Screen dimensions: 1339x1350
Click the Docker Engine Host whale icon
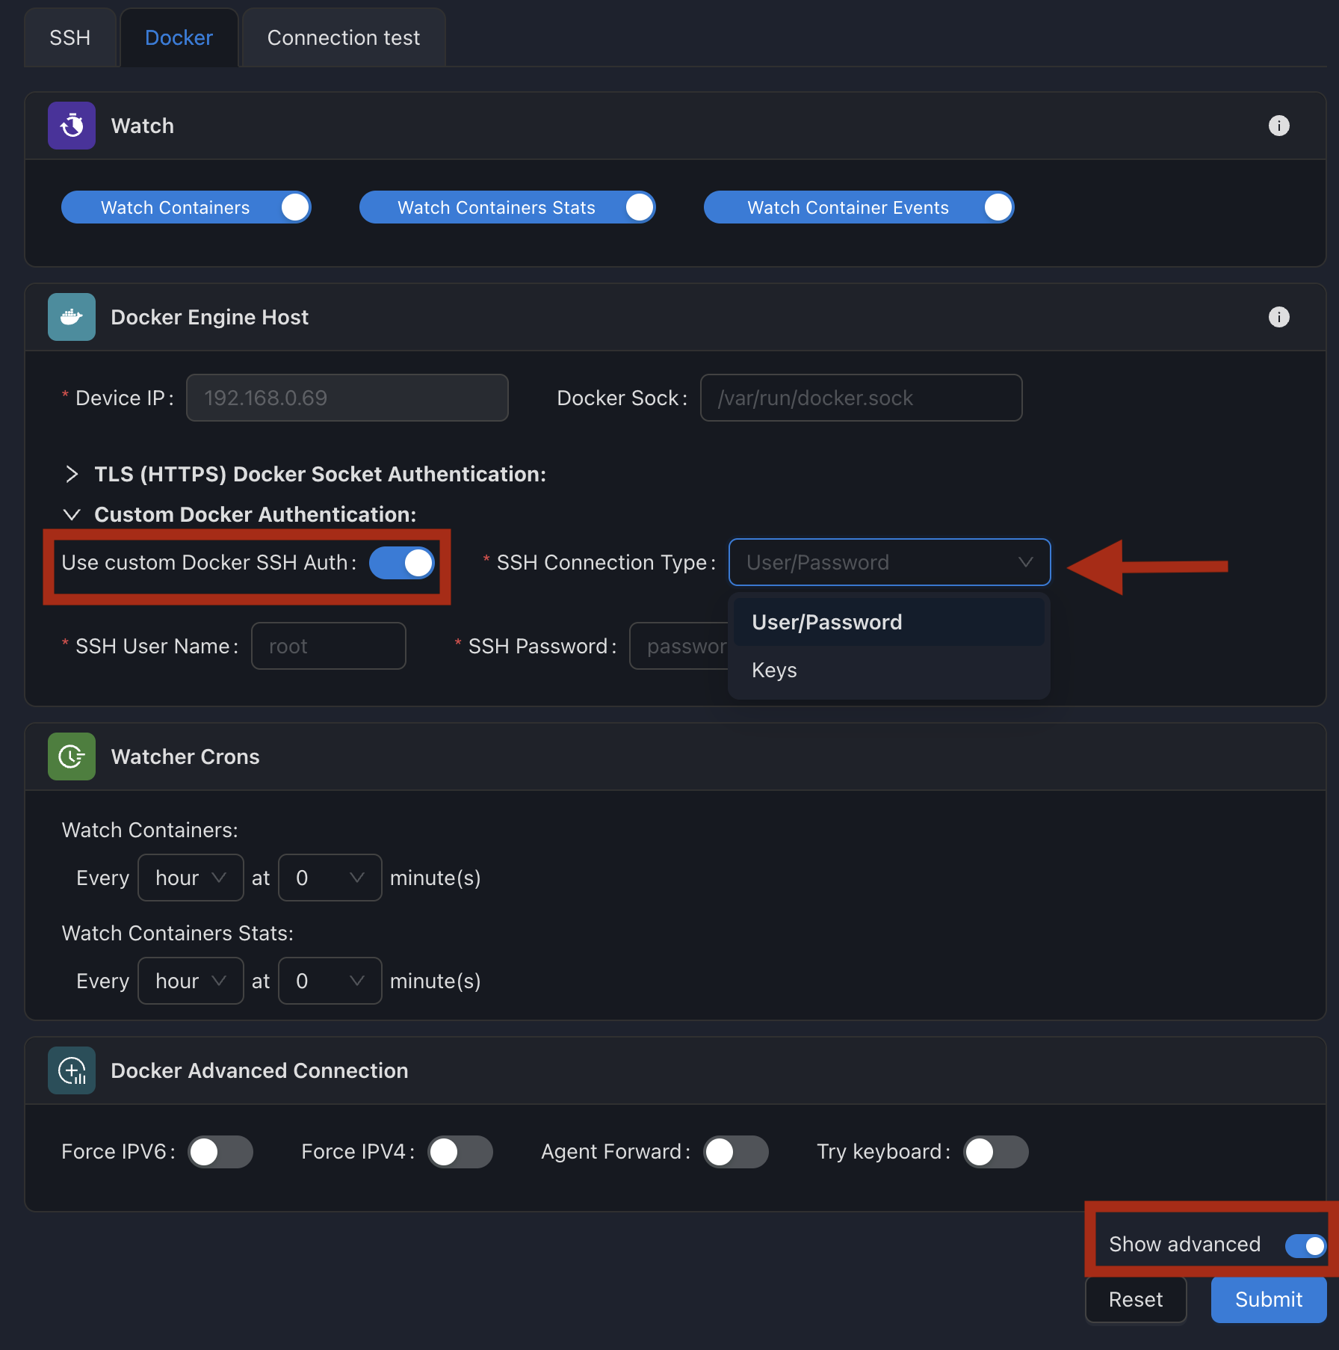pos(72,317)
